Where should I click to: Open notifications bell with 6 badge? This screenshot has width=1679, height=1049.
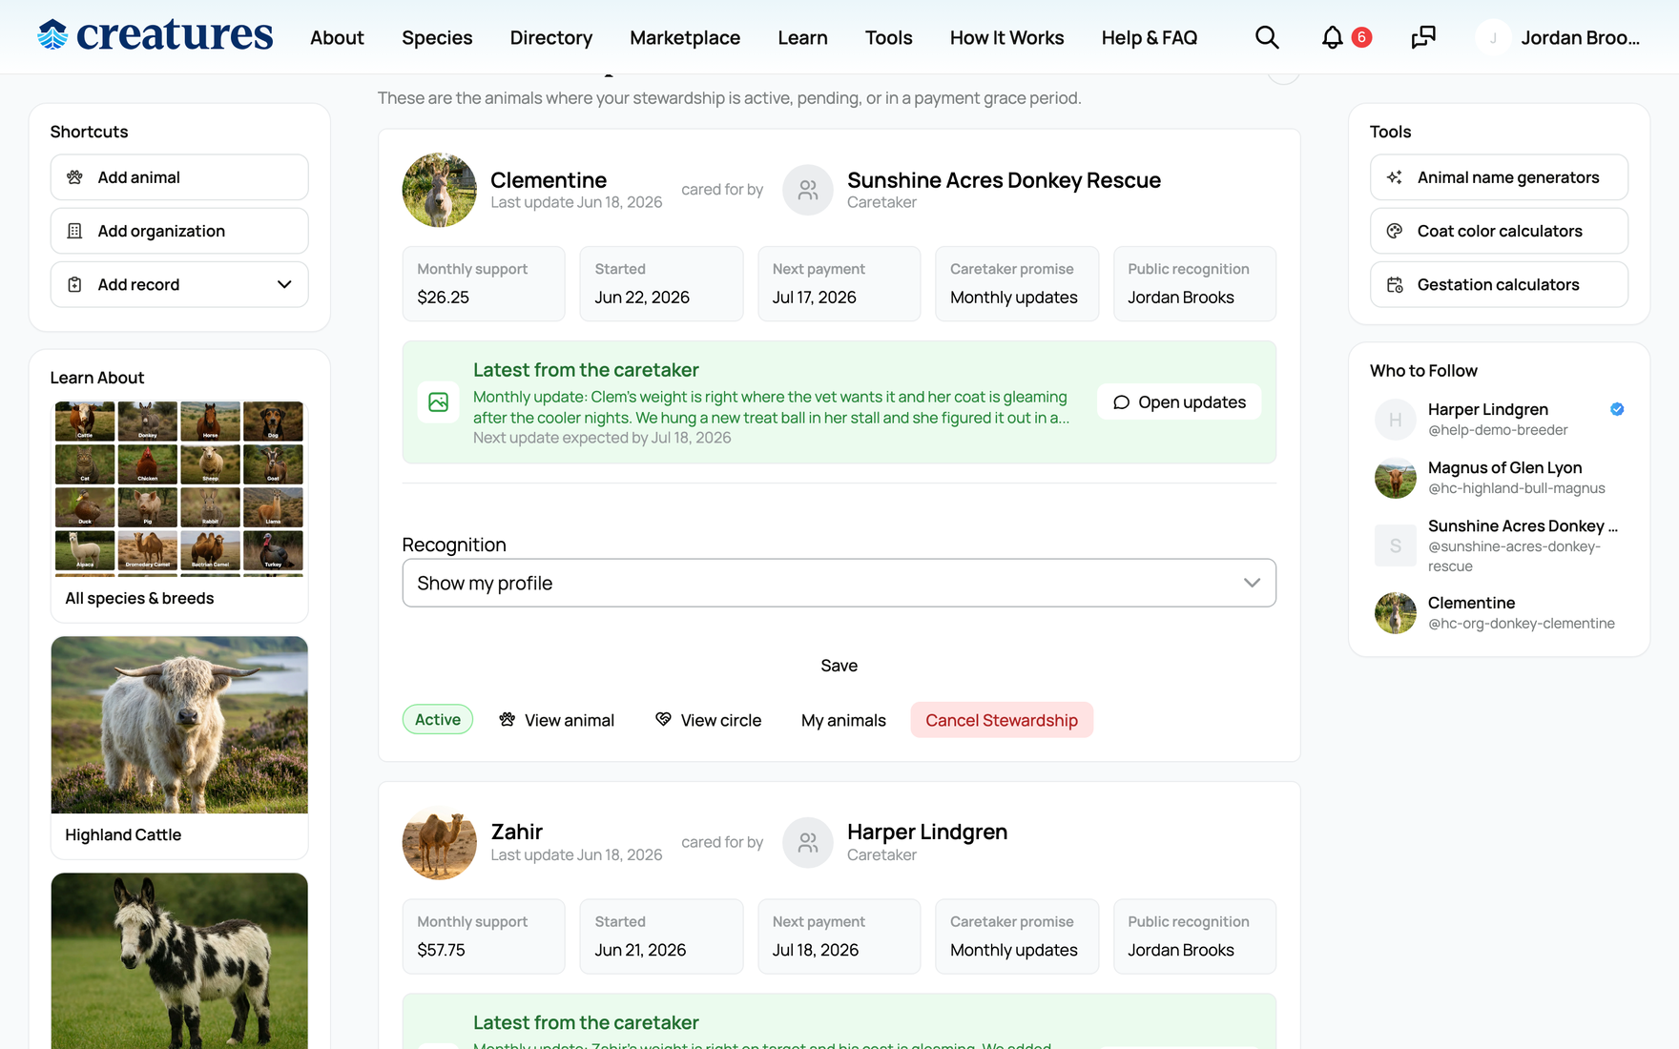click(x=1345, y=37)
